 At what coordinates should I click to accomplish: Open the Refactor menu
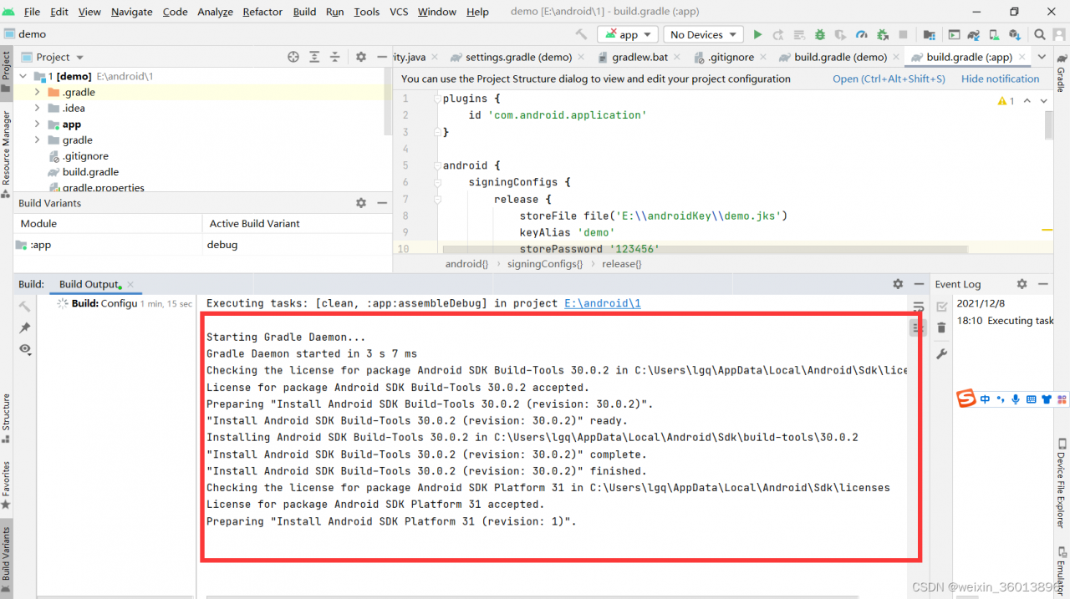pos(262,12)
